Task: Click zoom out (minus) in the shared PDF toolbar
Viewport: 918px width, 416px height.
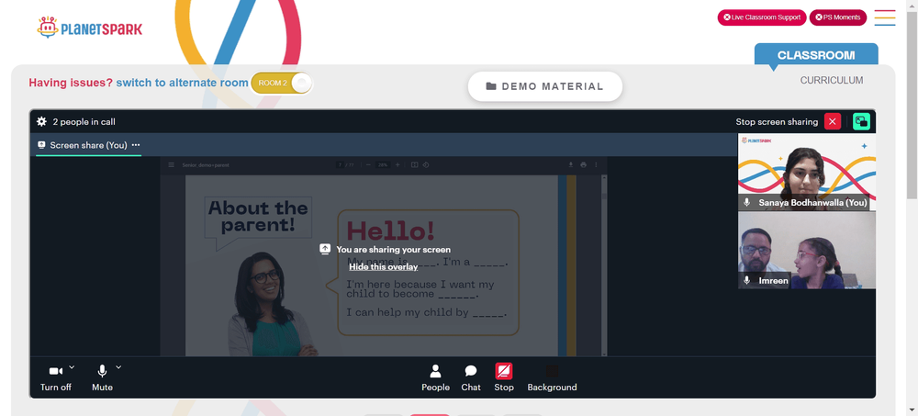Action: pos(368,164)
